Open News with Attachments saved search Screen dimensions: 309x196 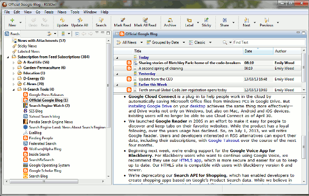[41, 40]
